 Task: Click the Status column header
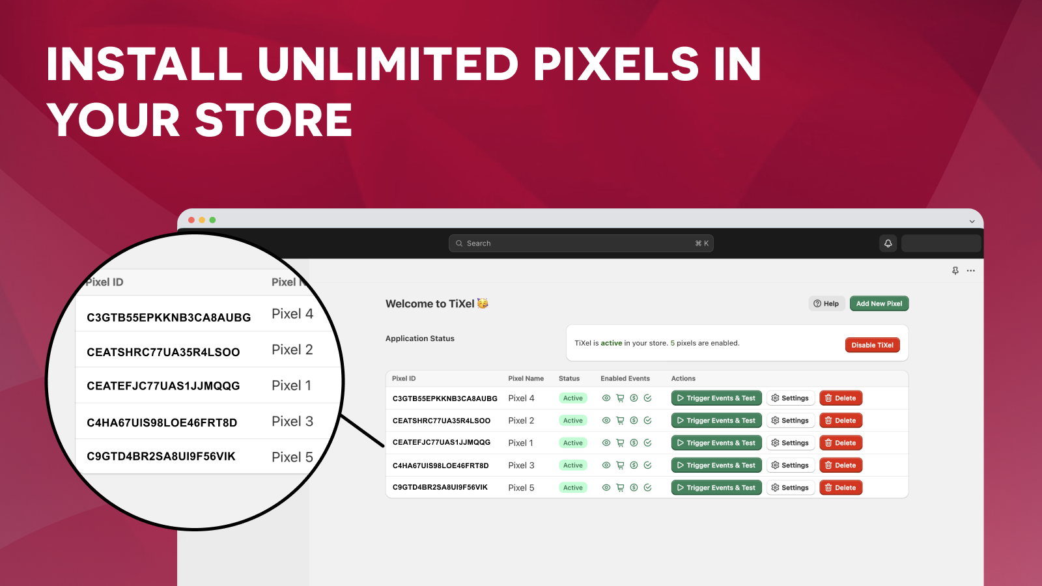pos(569,378)
